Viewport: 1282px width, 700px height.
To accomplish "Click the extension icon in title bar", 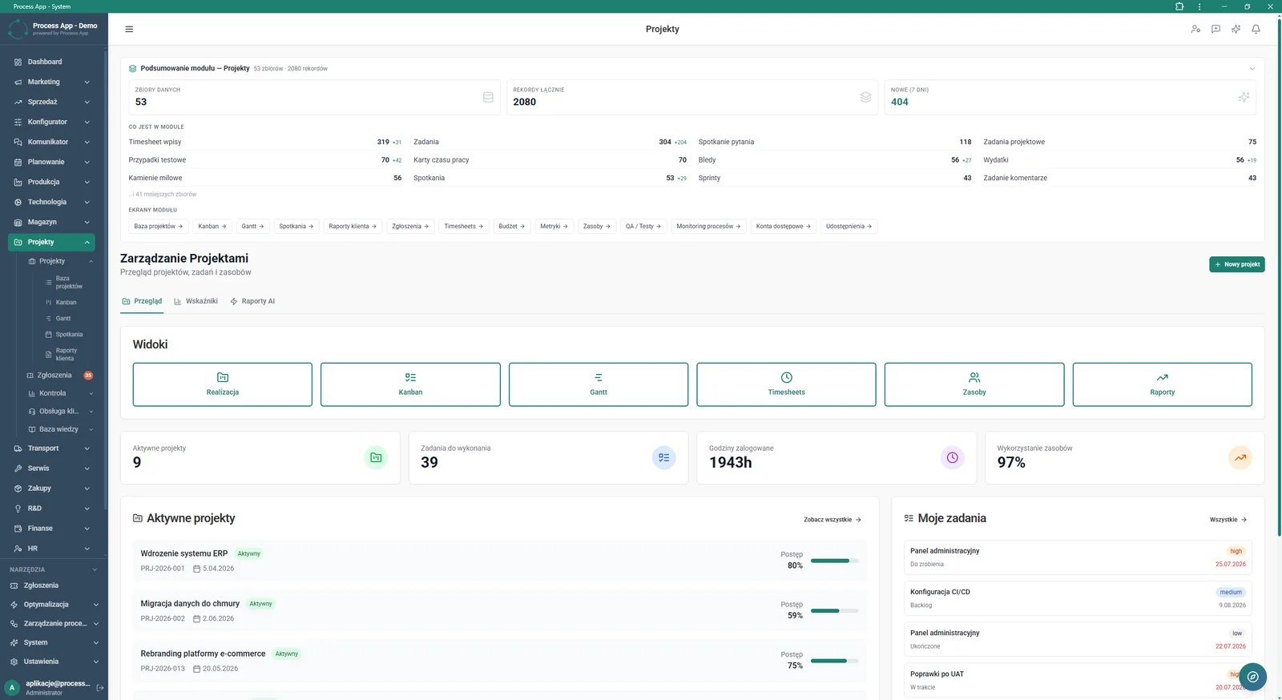I will point(1179,6).
